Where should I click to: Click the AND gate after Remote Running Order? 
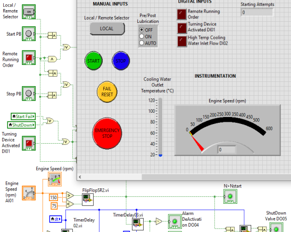(x=52, y=59)
